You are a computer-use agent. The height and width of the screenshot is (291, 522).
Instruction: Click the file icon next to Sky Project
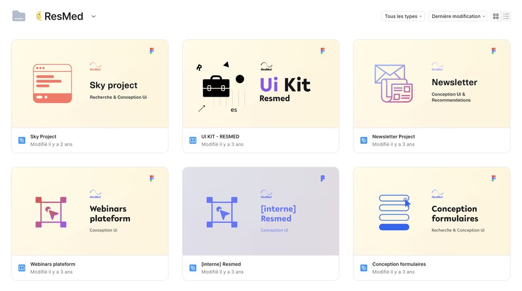pos(22,141)
